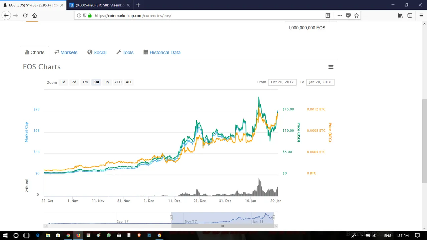
Task: View the green secure connection padlock
Action: point(90,16)
